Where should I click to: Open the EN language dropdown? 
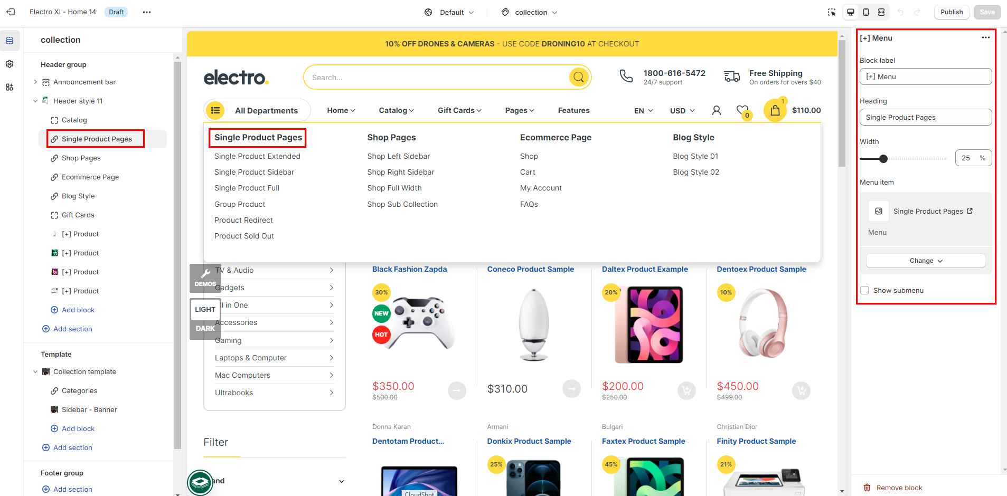pos(644,111)
